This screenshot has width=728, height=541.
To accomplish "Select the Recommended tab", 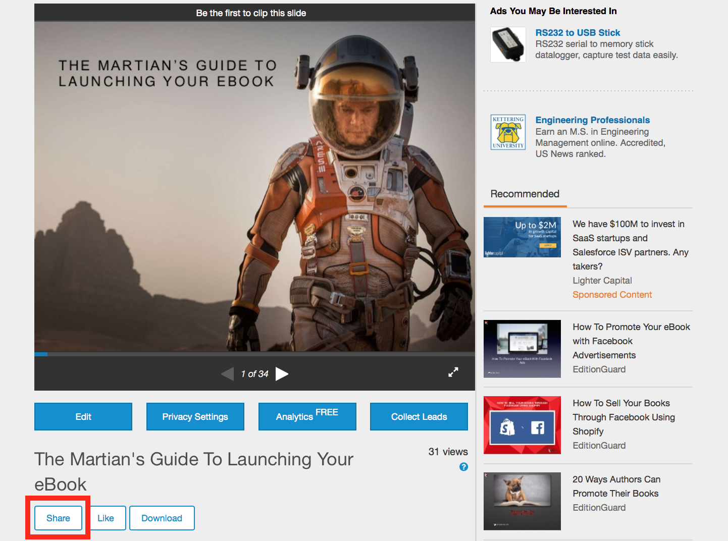I will [525, 194].
